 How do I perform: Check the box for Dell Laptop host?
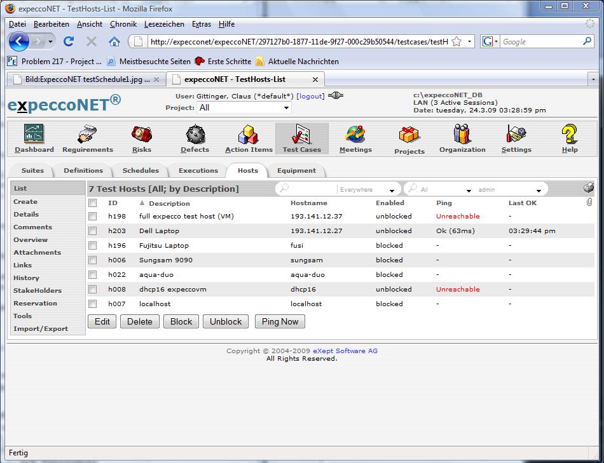click(x=93, y=231)
